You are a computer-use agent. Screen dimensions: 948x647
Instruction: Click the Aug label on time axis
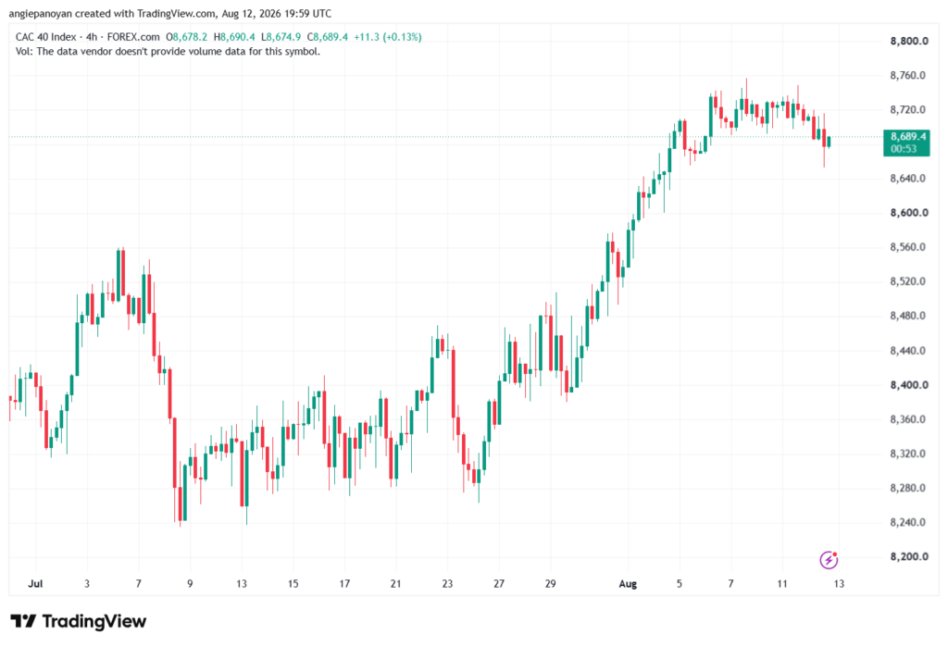coord(628,583)
